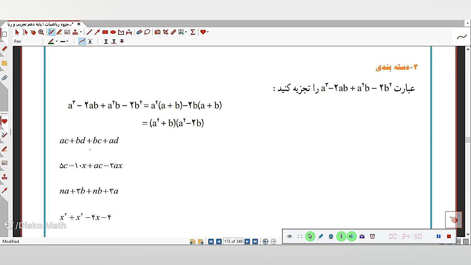Viewport: 471px width, 265px height.
Task: Close the جزوه ریاضیات document tab
Action: [79, 24]
